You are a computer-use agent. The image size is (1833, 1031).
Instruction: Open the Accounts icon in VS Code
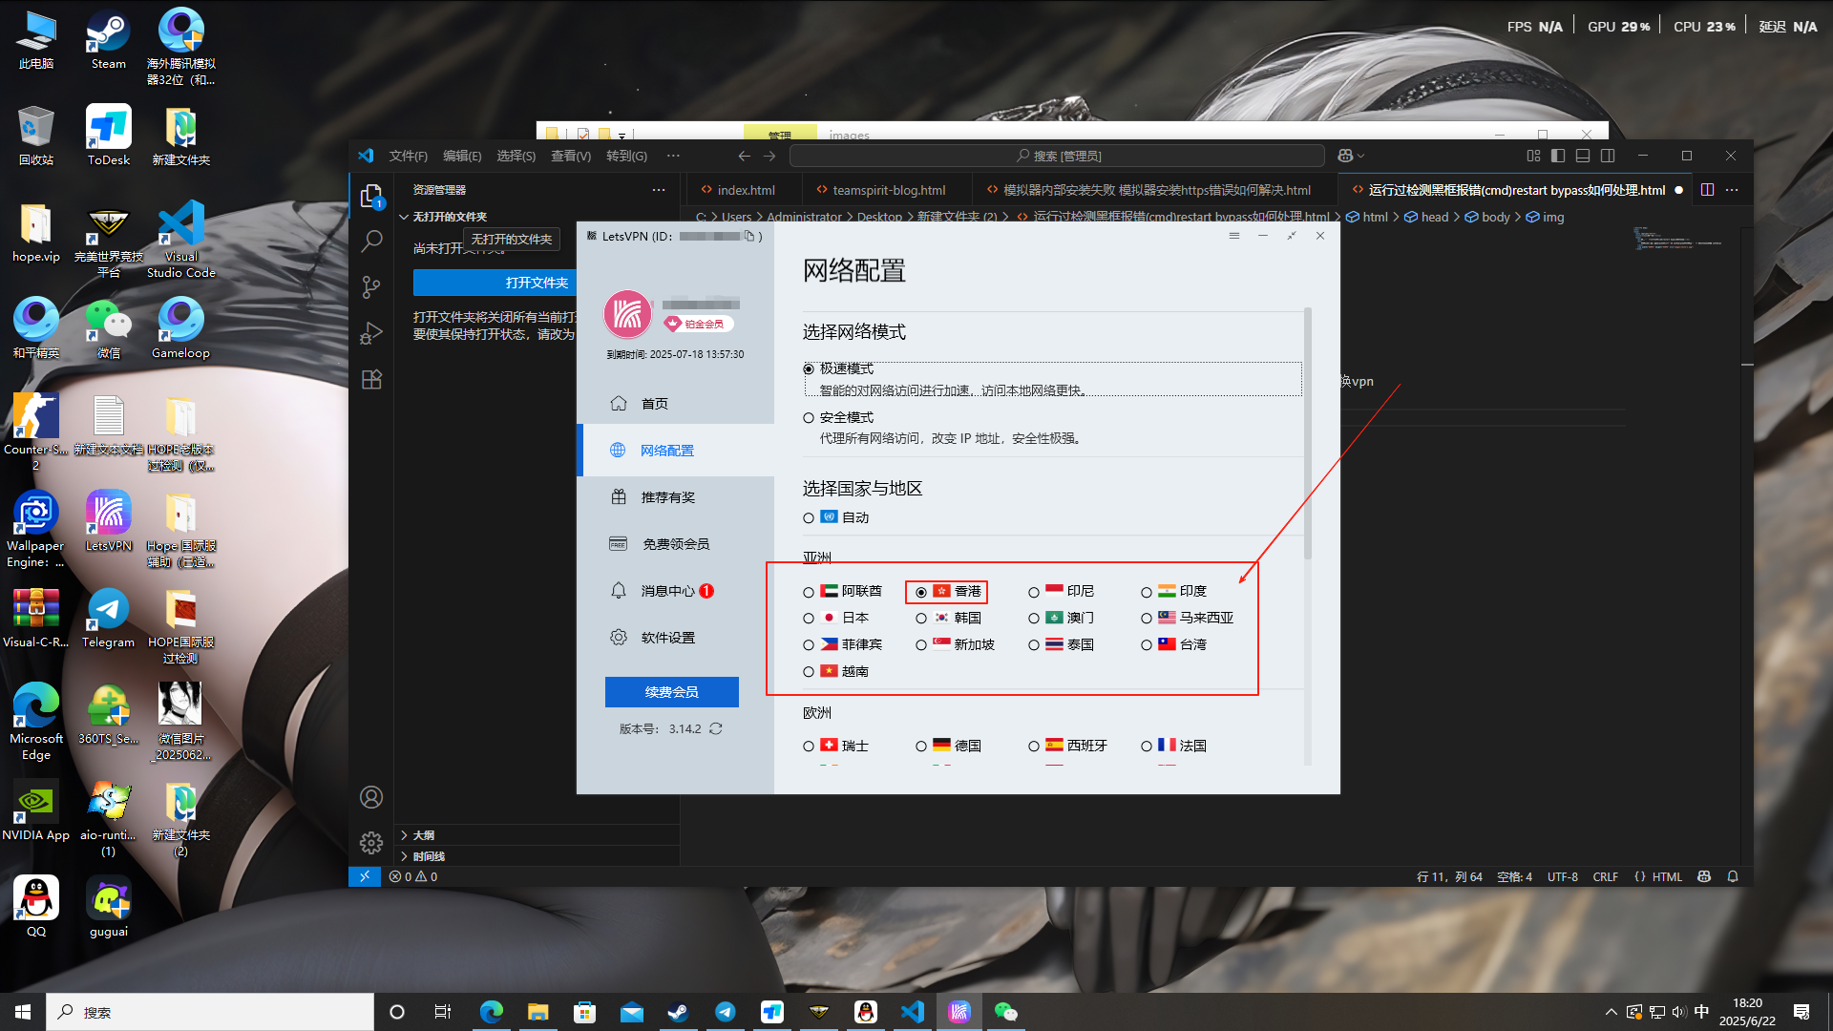tap(371, 797)
